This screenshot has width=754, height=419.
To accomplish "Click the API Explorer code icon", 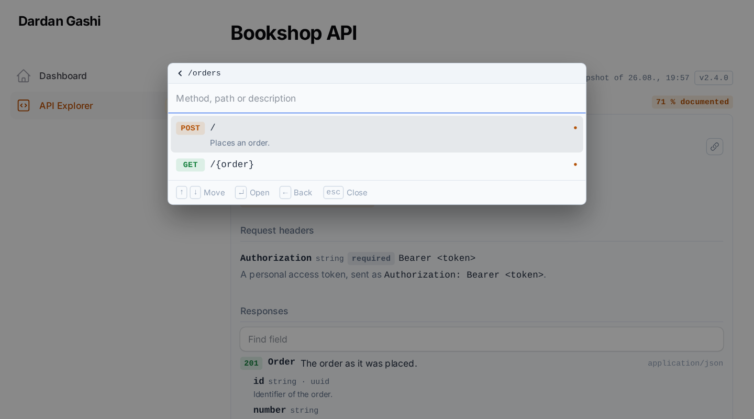I will pyautogui.click(x=24, y=106).
